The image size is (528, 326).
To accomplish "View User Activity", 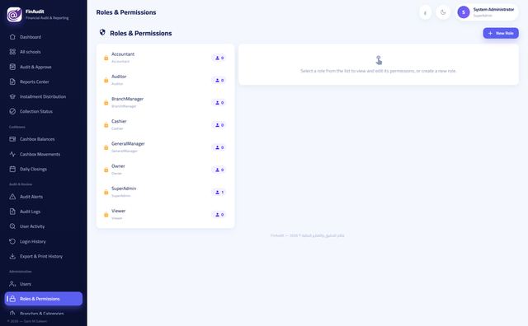I will click(44, 226).
